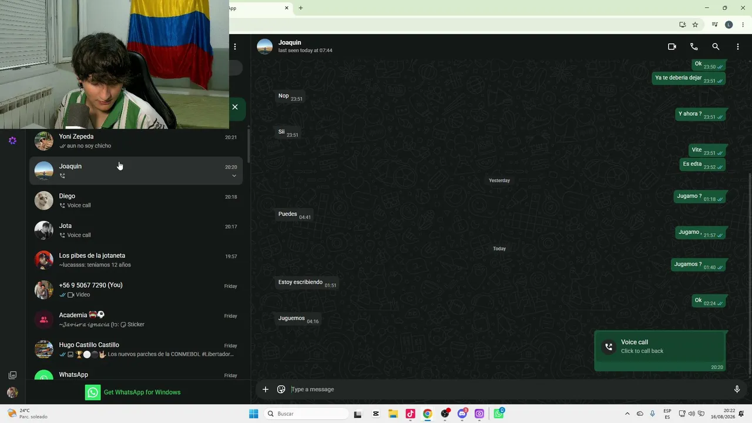The width and height of the screenshot is (752, 423).
Task: Open the weather widget in the taskbar
Action: click(28, 414)
